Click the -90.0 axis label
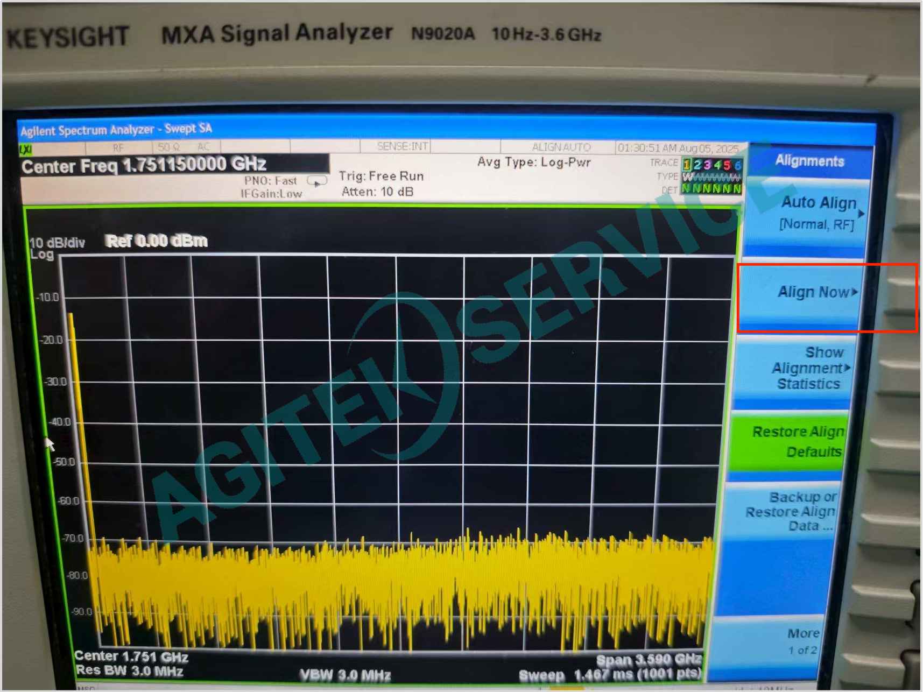 81,612
